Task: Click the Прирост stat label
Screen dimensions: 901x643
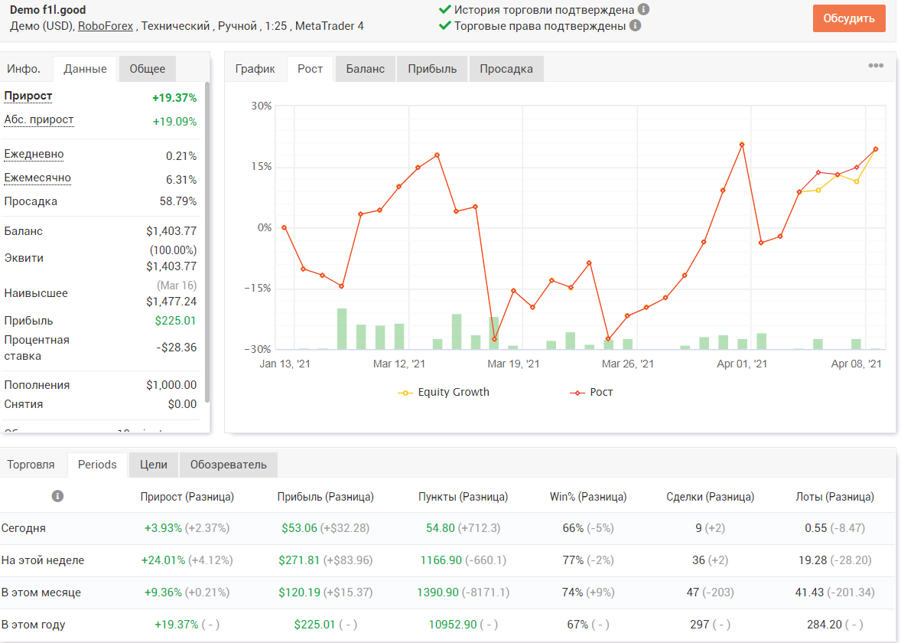Action: click(x=28, y=96)
